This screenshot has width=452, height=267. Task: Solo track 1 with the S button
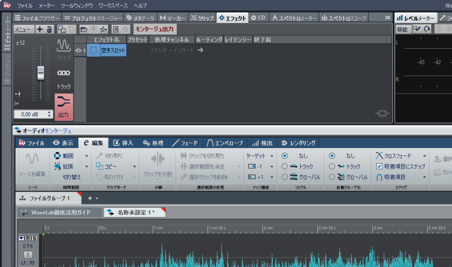point(34,238)
